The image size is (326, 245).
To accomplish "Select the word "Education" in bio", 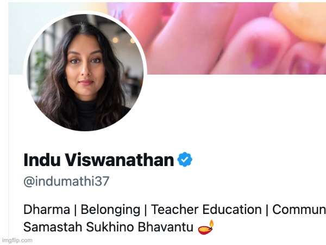I will tap(232, 210).
